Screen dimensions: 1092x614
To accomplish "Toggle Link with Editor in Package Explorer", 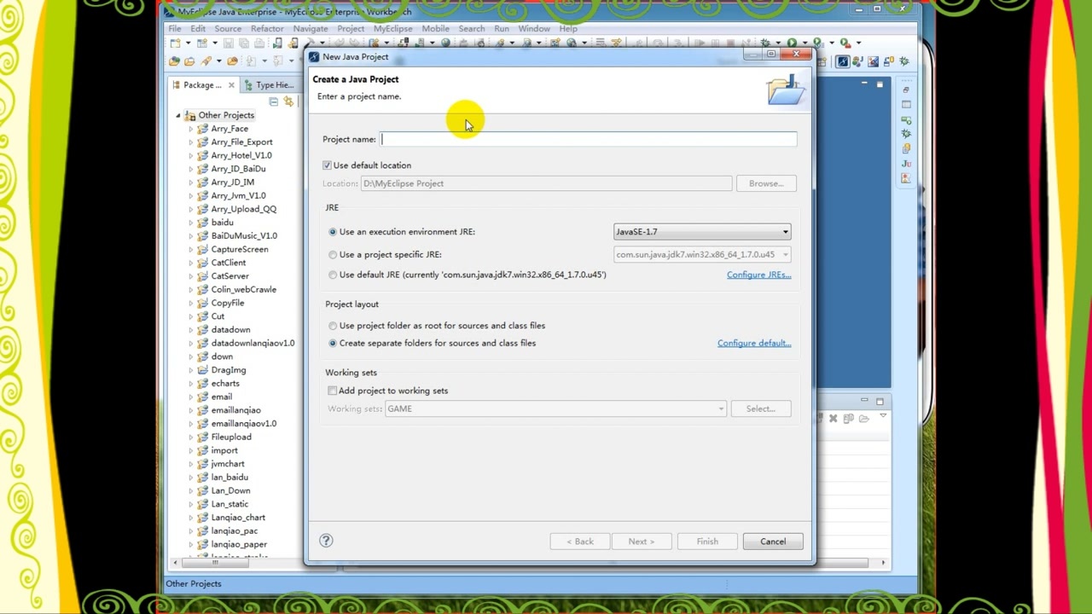I will pos(288,101).
